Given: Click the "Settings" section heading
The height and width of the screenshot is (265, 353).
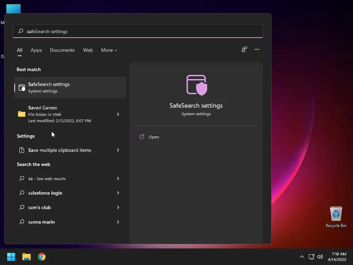Looking at the screenshot, I should [26, 136].
